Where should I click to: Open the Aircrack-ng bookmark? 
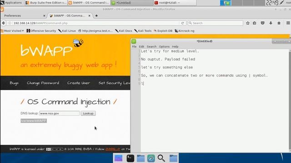185,31
